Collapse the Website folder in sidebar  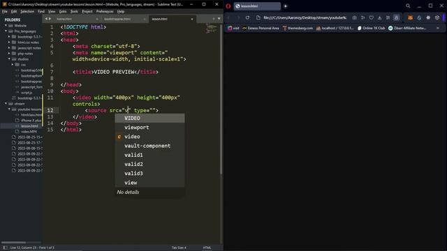click(6, 26)
